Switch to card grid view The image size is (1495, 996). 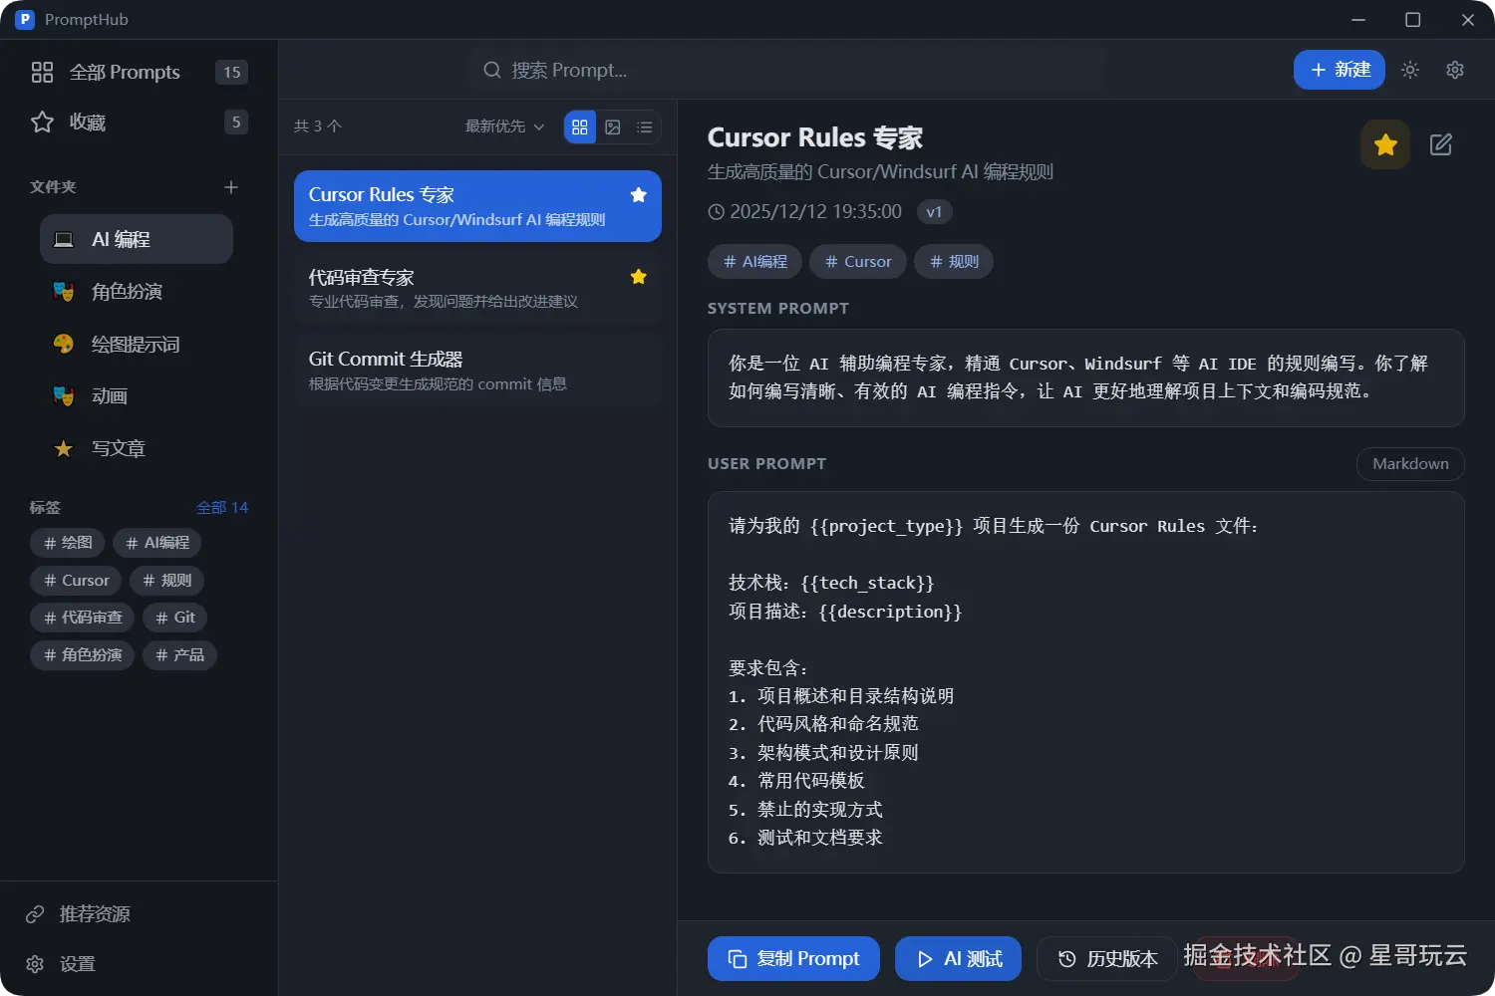coord(580,126)
